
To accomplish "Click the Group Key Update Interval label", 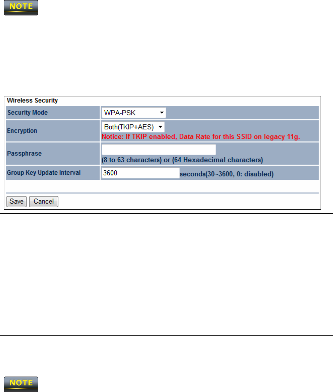I will pyautogui.click(x=44, y=173).
